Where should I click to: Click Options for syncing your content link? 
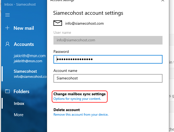[x=77, y=99]
